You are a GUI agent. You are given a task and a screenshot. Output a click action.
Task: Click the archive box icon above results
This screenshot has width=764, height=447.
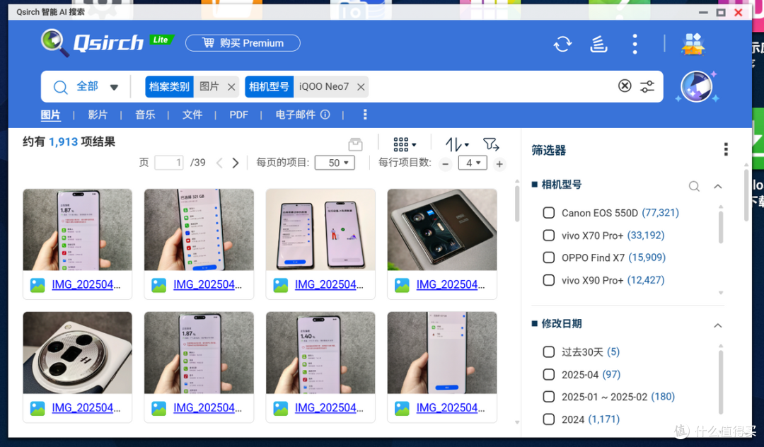pos(355,144)
